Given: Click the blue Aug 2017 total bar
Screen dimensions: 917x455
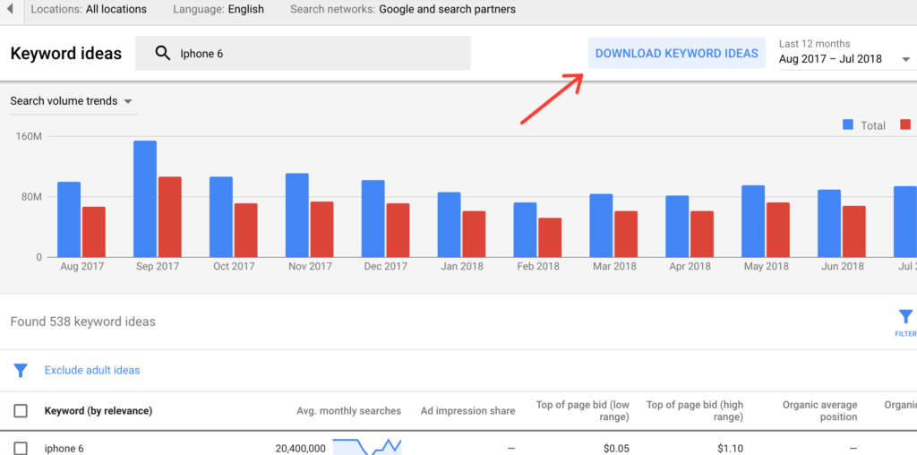Looking at the screenshot, I should [x=69, y=219].
